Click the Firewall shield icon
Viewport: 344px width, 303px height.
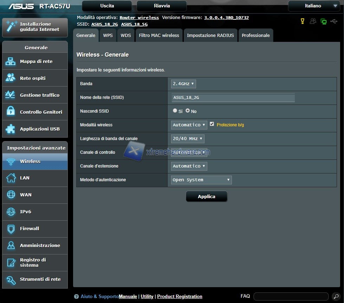(11, 229)
